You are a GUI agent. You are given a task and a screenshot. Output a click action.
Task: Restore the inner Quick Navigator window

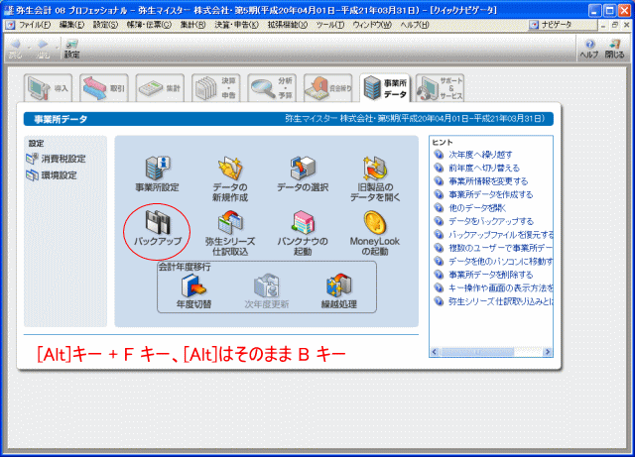pos(615,25)
